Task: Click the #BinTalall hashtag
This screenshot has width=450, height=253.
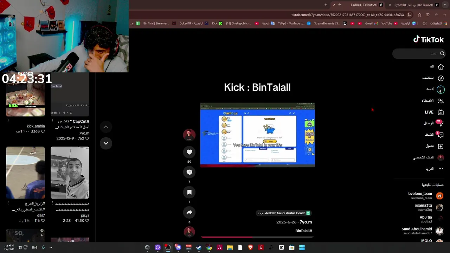Action: pyautogui.click(x=304, y=231)
